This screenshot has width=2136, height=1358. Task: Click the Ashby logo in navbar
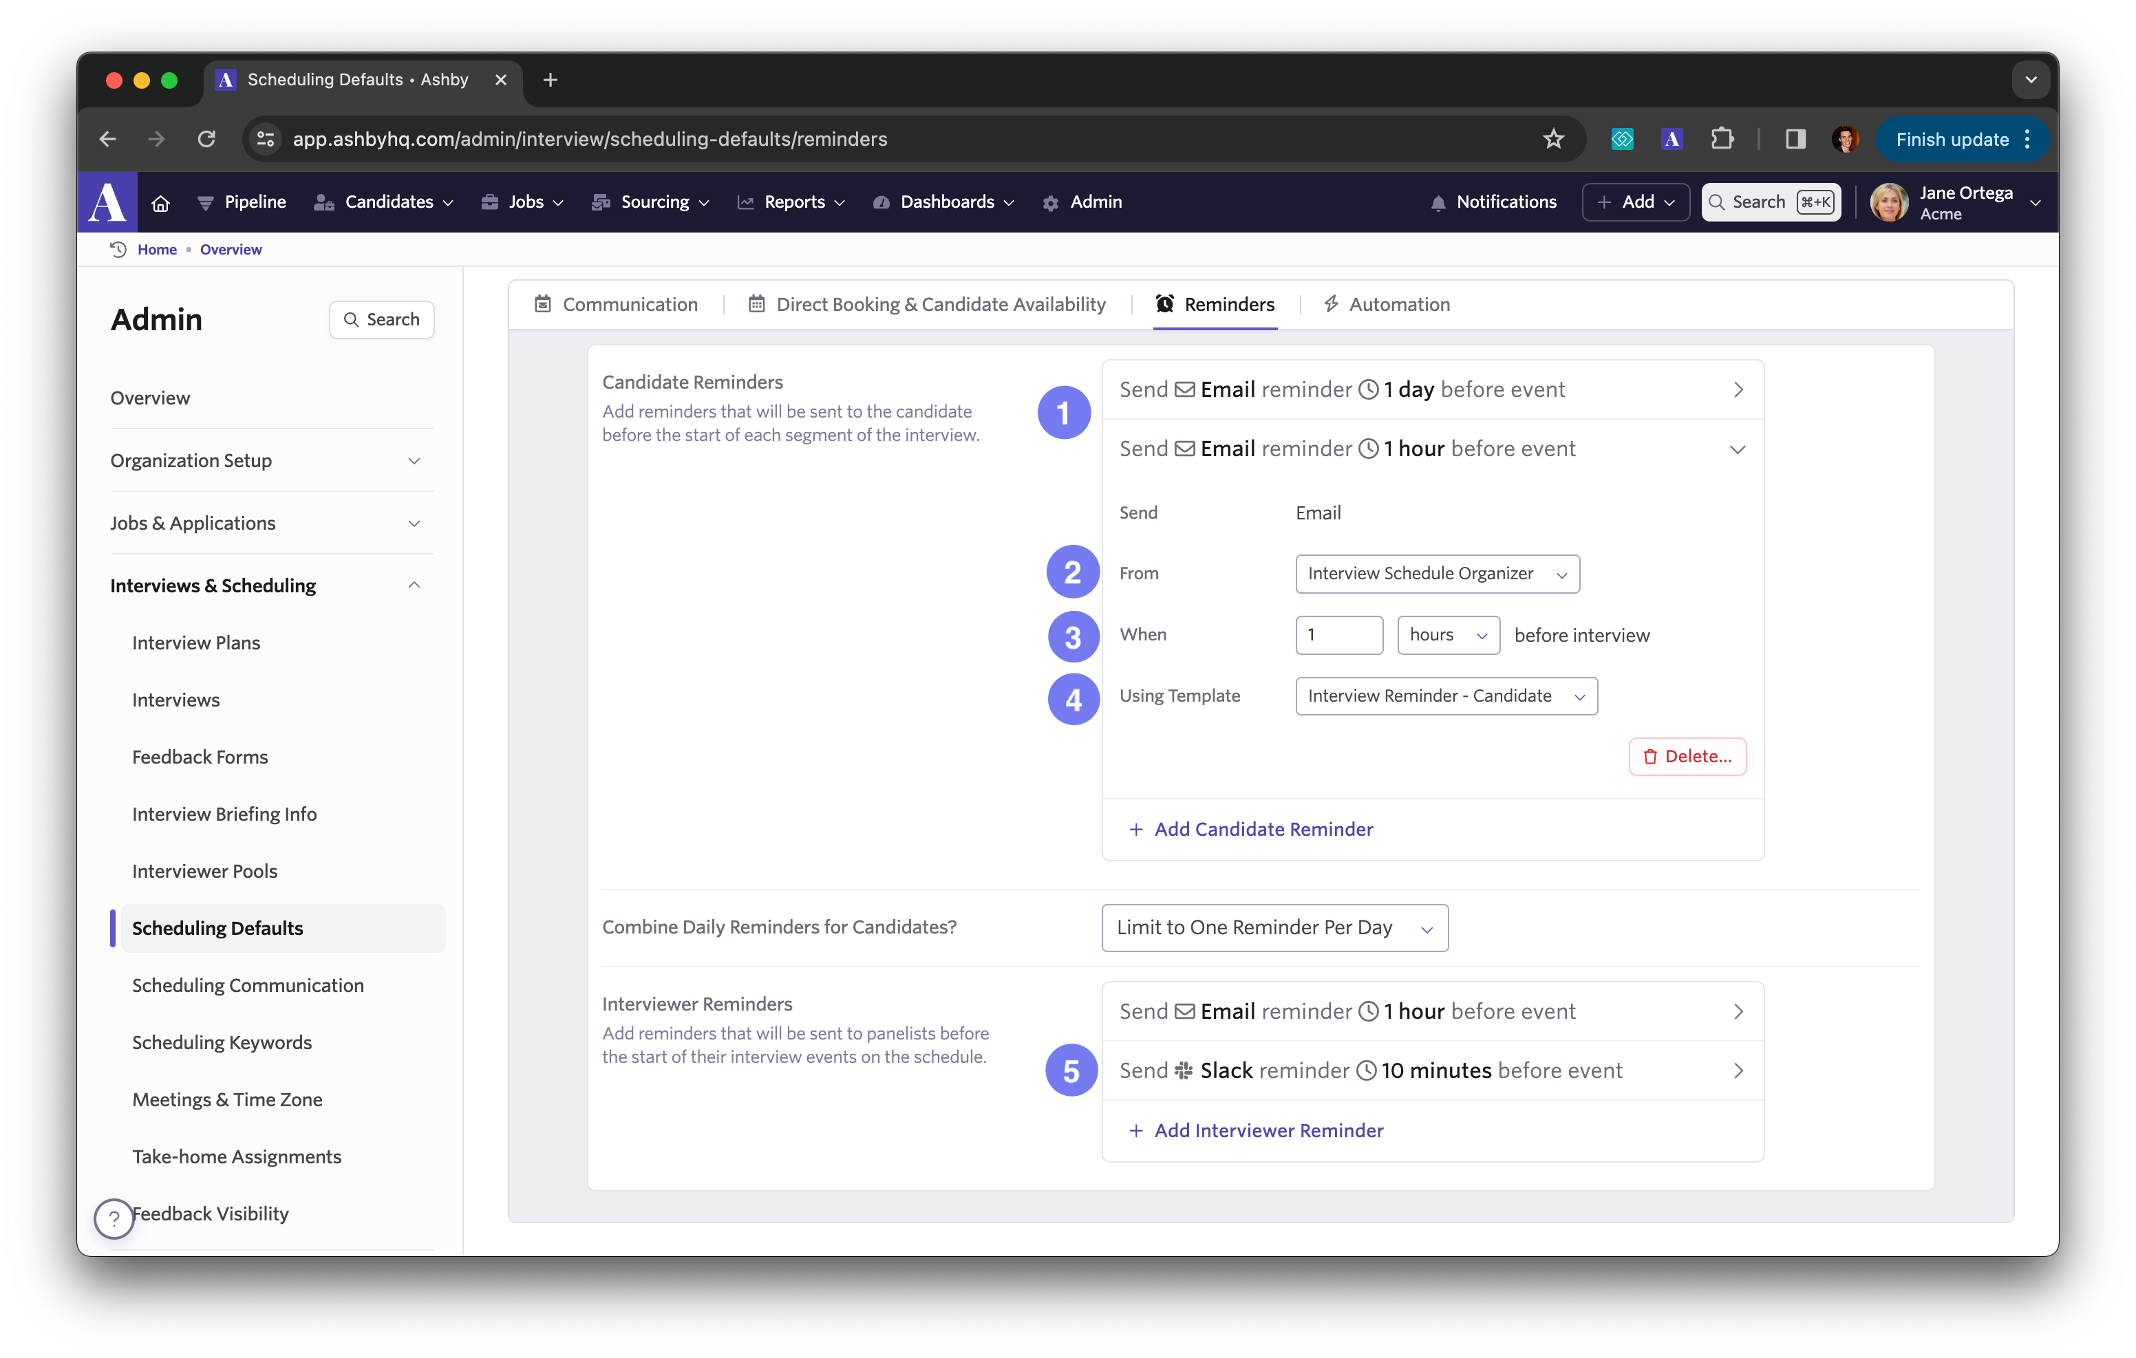[x=107, y=202]
